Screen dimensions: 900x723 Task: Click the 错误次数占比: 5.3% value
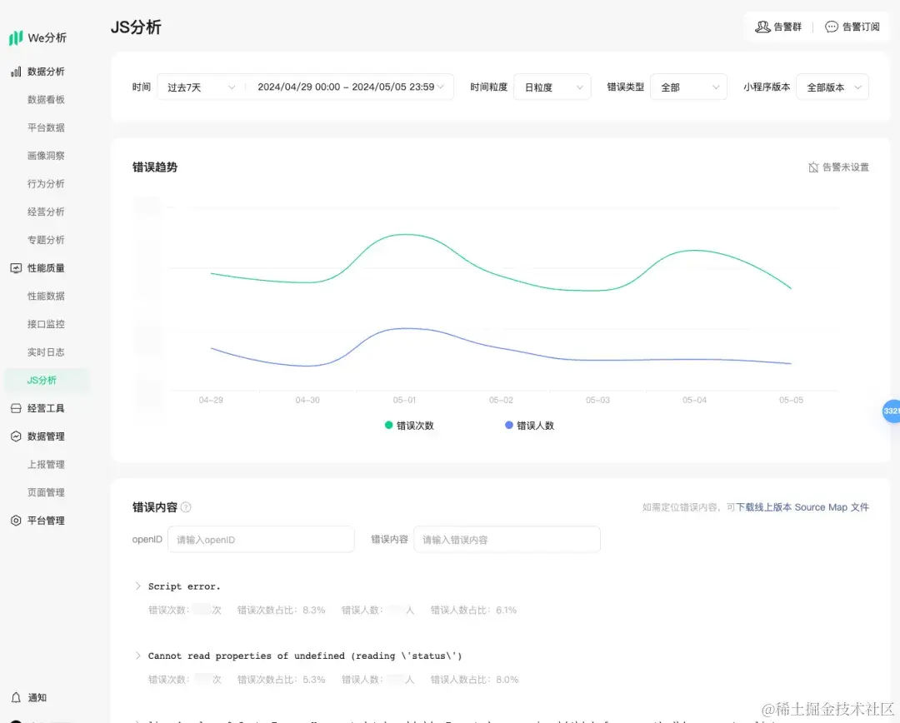click(x=282, y=680)
